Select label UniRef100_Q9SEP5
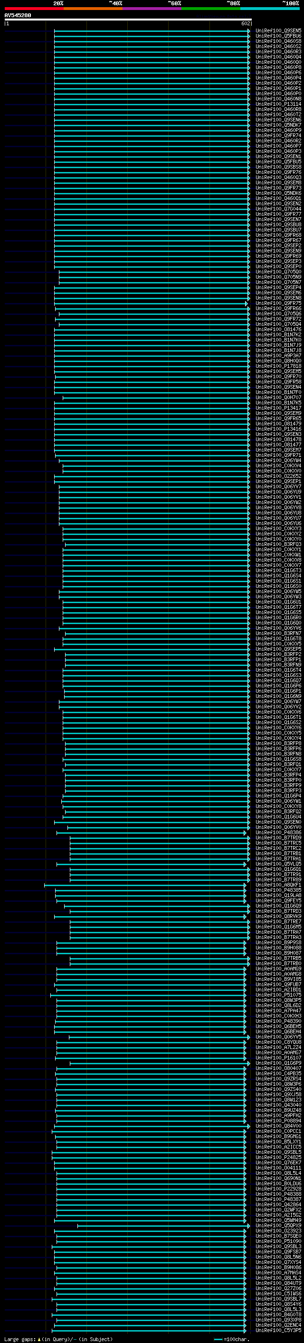Viewport: 304px width, 1343px height. [278, 648]
